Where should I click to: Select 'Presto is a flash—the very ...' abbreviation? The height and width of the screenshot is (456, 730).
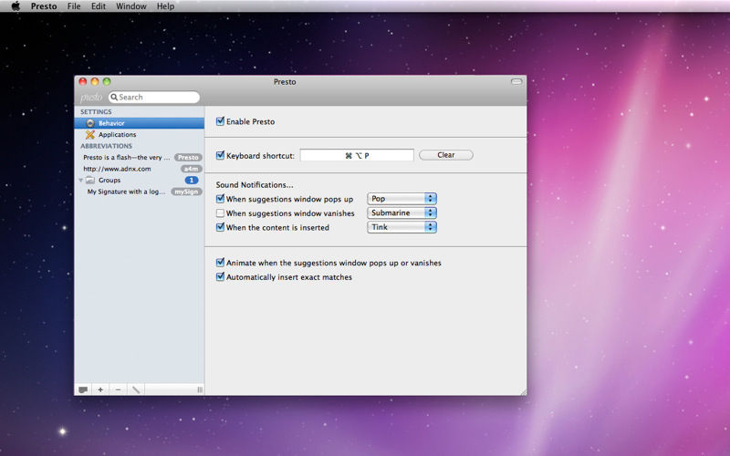click(126, 157)
